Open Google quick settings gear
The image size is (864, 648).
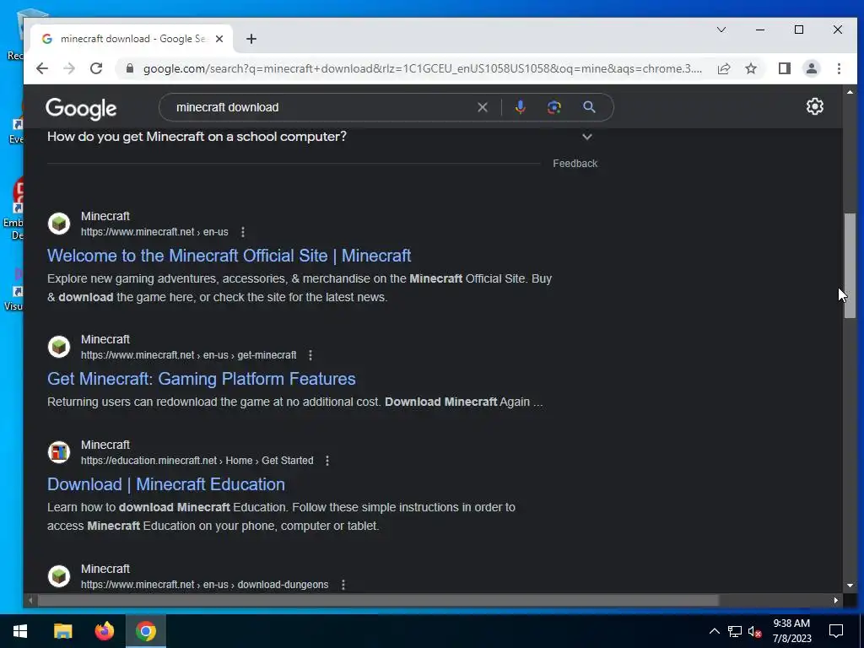pos(814,106)
